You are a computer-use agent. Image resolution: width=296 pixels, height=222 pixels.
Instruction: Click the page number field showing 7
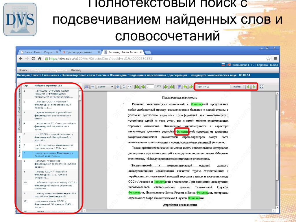coord(150,87)
